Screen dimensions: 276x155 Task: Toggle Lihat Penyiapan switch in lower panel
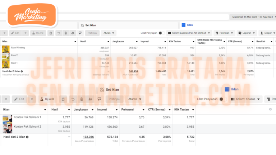221,99
